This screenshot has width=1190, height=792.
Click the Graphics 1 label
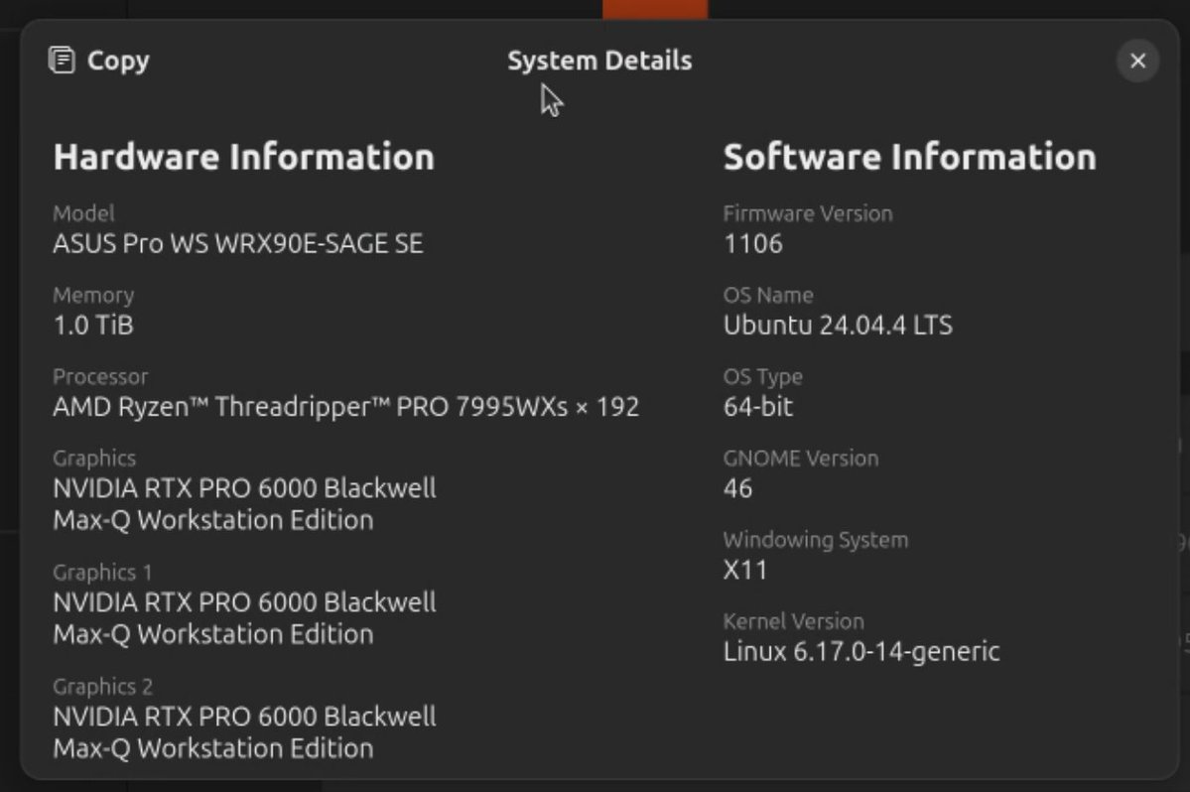(x=102, y=572)
